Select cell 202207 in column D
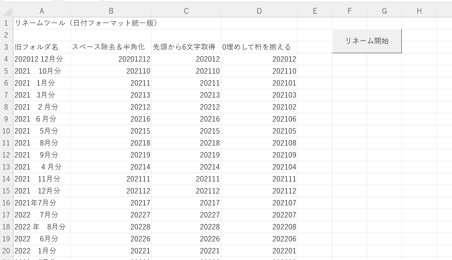The image size is (452, 260). 259,215
